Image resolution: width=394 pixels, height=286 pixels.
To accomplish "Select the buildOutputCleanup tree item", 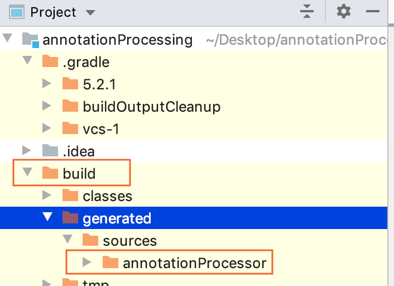I will [151, 106].
